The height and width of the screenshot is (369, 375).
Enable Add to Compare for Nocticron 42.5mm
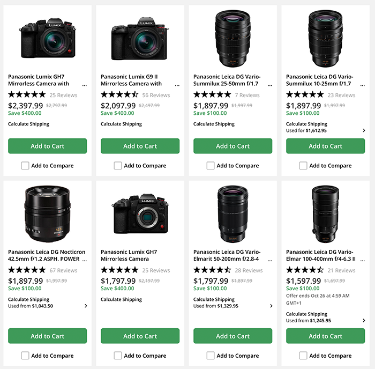coord(25,355)
